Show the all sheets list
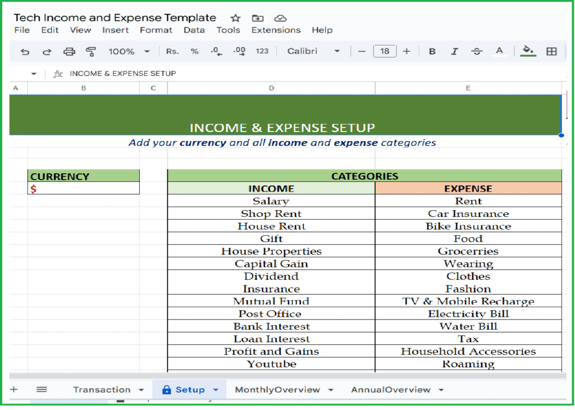Image resolution: width=575 pixels, height=410 pixels. (x=42, y=389)
